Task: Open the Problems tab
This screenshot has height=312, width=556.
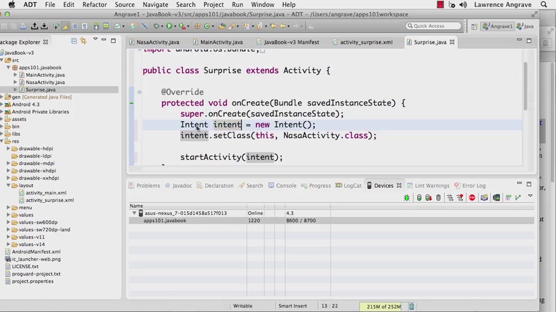Action: pyautogui.click(x=144, y=185)
